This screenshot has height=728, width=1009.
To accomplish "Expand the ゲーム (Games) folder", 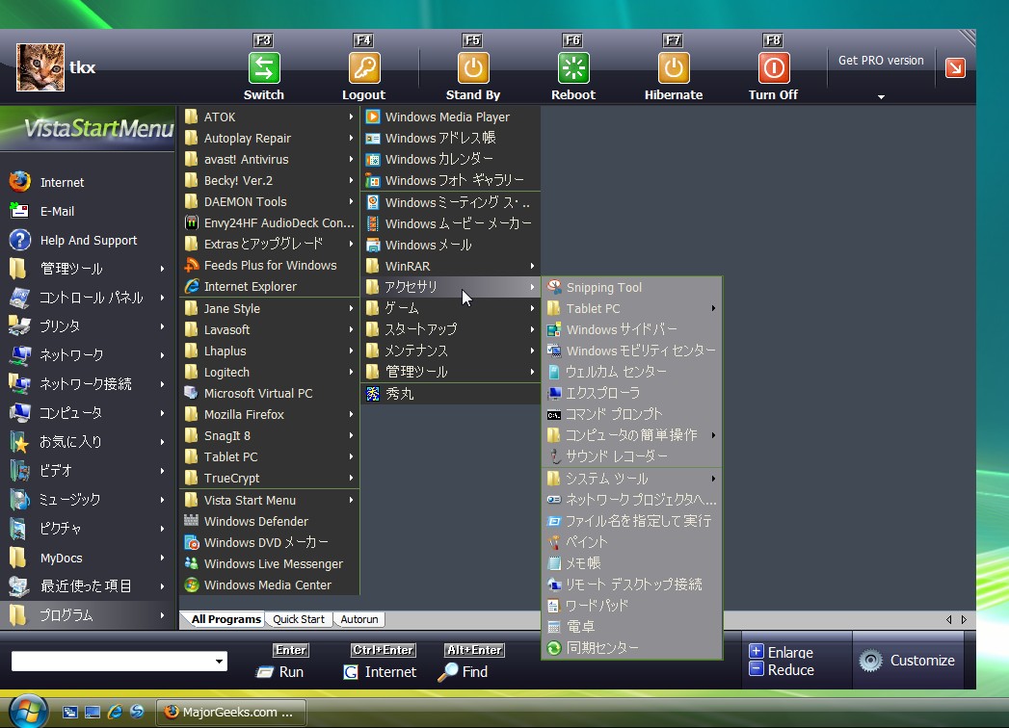I will coord(450,308).
